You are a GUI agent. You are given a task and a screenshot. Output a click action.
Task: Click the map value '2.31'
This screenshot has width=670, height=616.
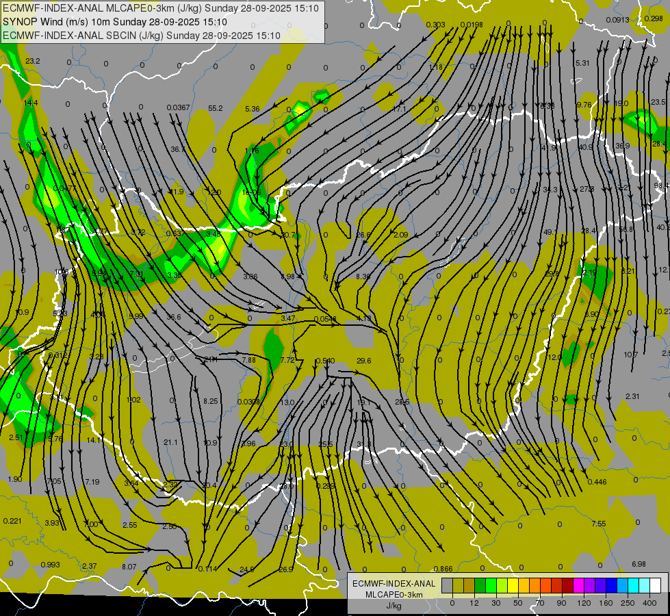[x=632, y=396]
